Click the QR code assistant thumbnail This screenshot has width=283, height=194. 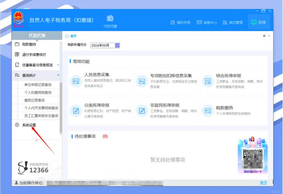coord(253,155)
